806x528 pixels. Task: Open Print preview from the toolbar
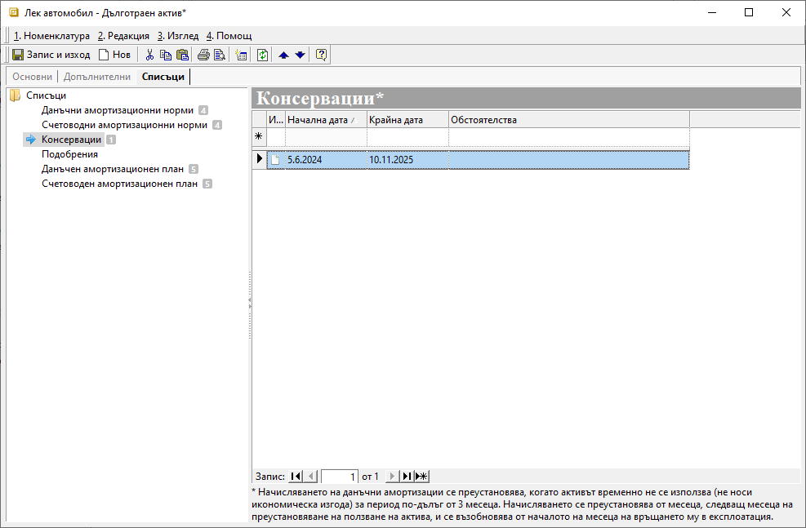pos(219,55)
